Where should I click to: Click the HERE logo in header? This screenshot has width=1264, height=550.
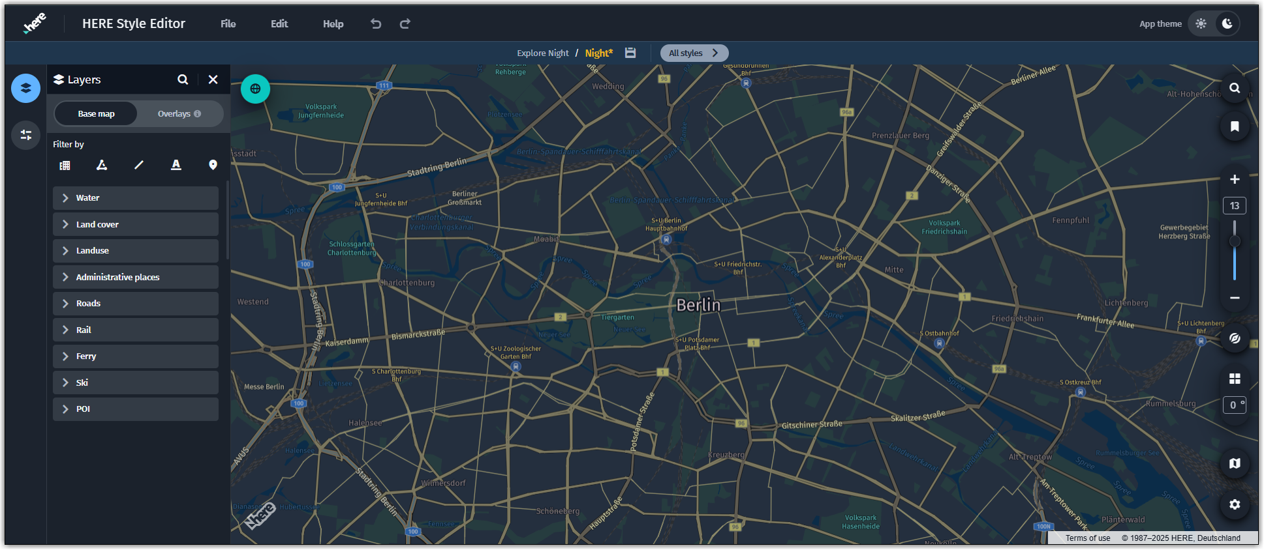coord(35,23)
